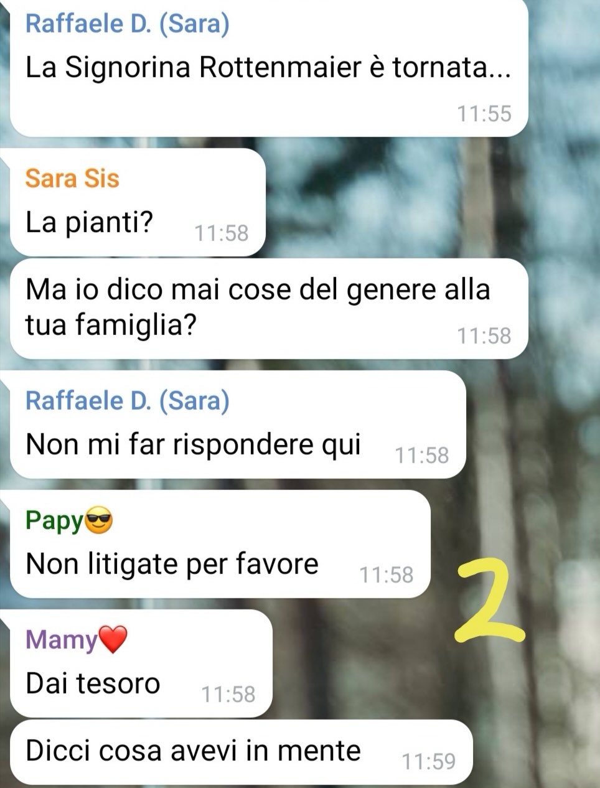The image size is (600, 788).
Task: Tap Raffaele D. (Sara) name above 'Non mi far'
Action: point(127,400)
